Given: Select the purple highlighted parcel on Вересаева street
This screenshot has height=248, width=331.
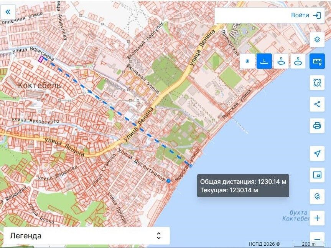Looking at the screenshot, I should click(x=41, y=59).
